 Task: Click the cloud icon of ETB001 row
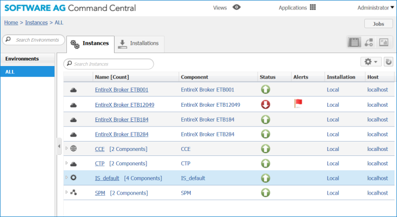point(73,90)
